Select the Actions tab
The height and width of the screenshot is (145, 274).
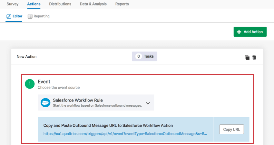pyautogui.click(x=34, y=4)
